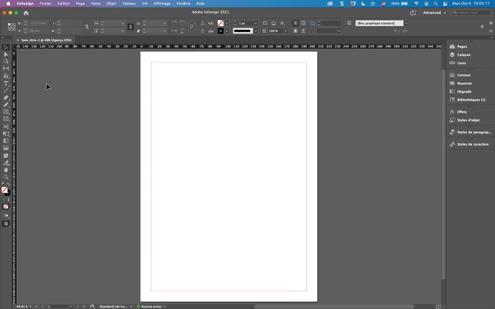Screen dimensions: 495x309
Task: Click the drop shadow icon in control bar
Action: click(x=273, y=23)
